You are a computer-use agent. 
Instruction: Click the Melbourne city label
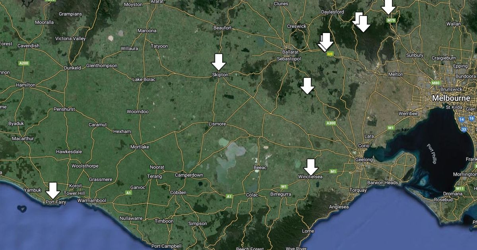451,98
